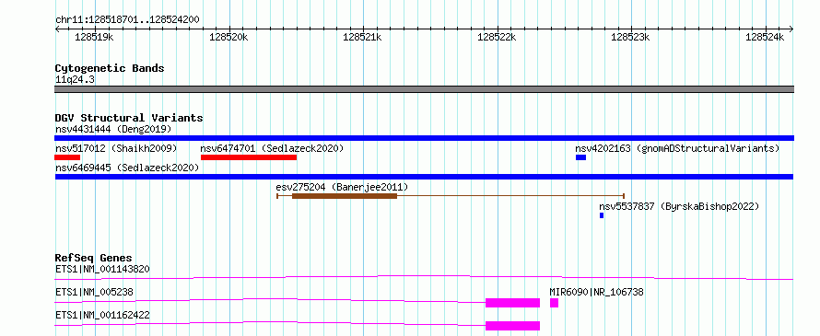This screenshot has width=820, height=336.
Task: Open the nsv4202163 (gnomADStructuralVariants) label
Action: [x=677, y=148]
